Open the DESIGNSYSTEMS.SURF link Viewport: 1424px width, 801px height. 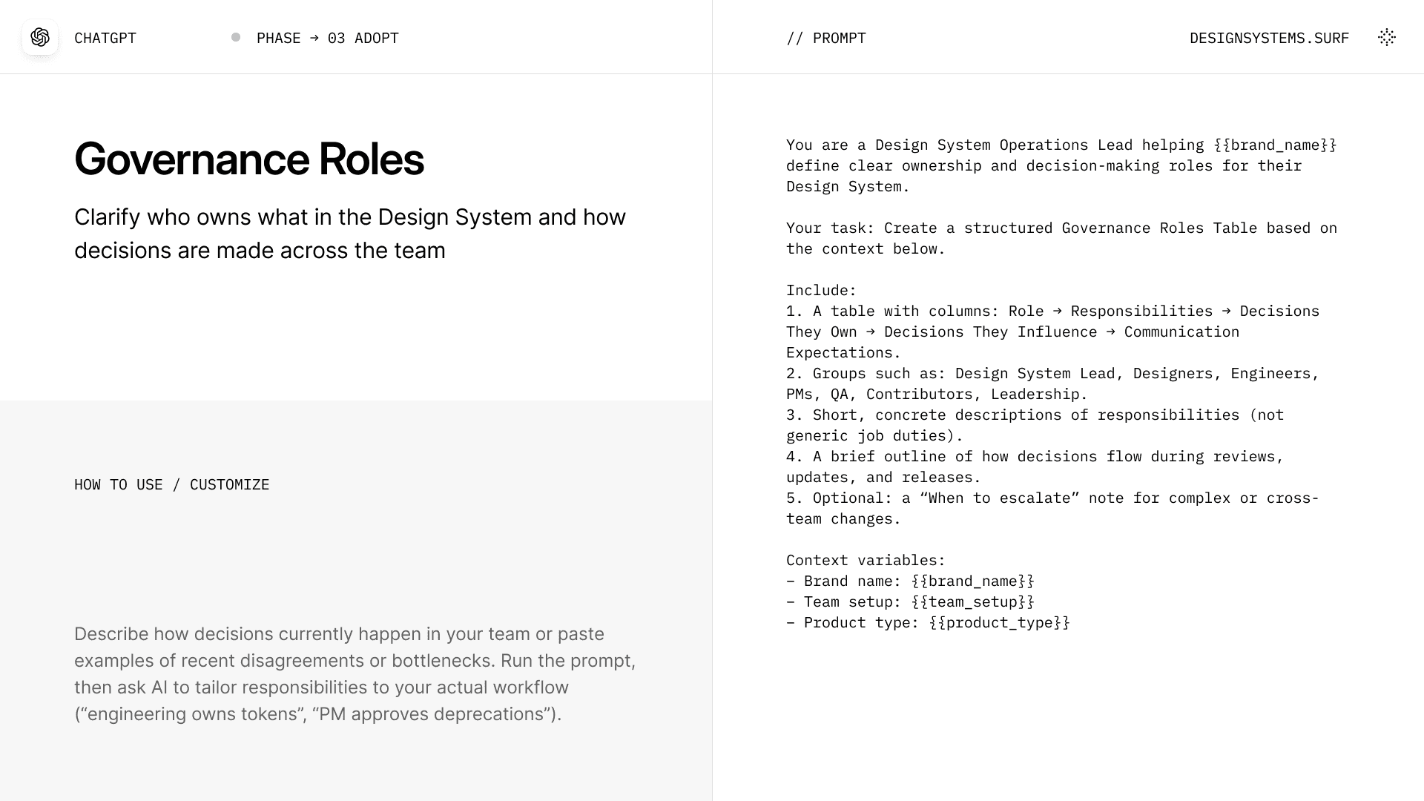click(1269, 38)
